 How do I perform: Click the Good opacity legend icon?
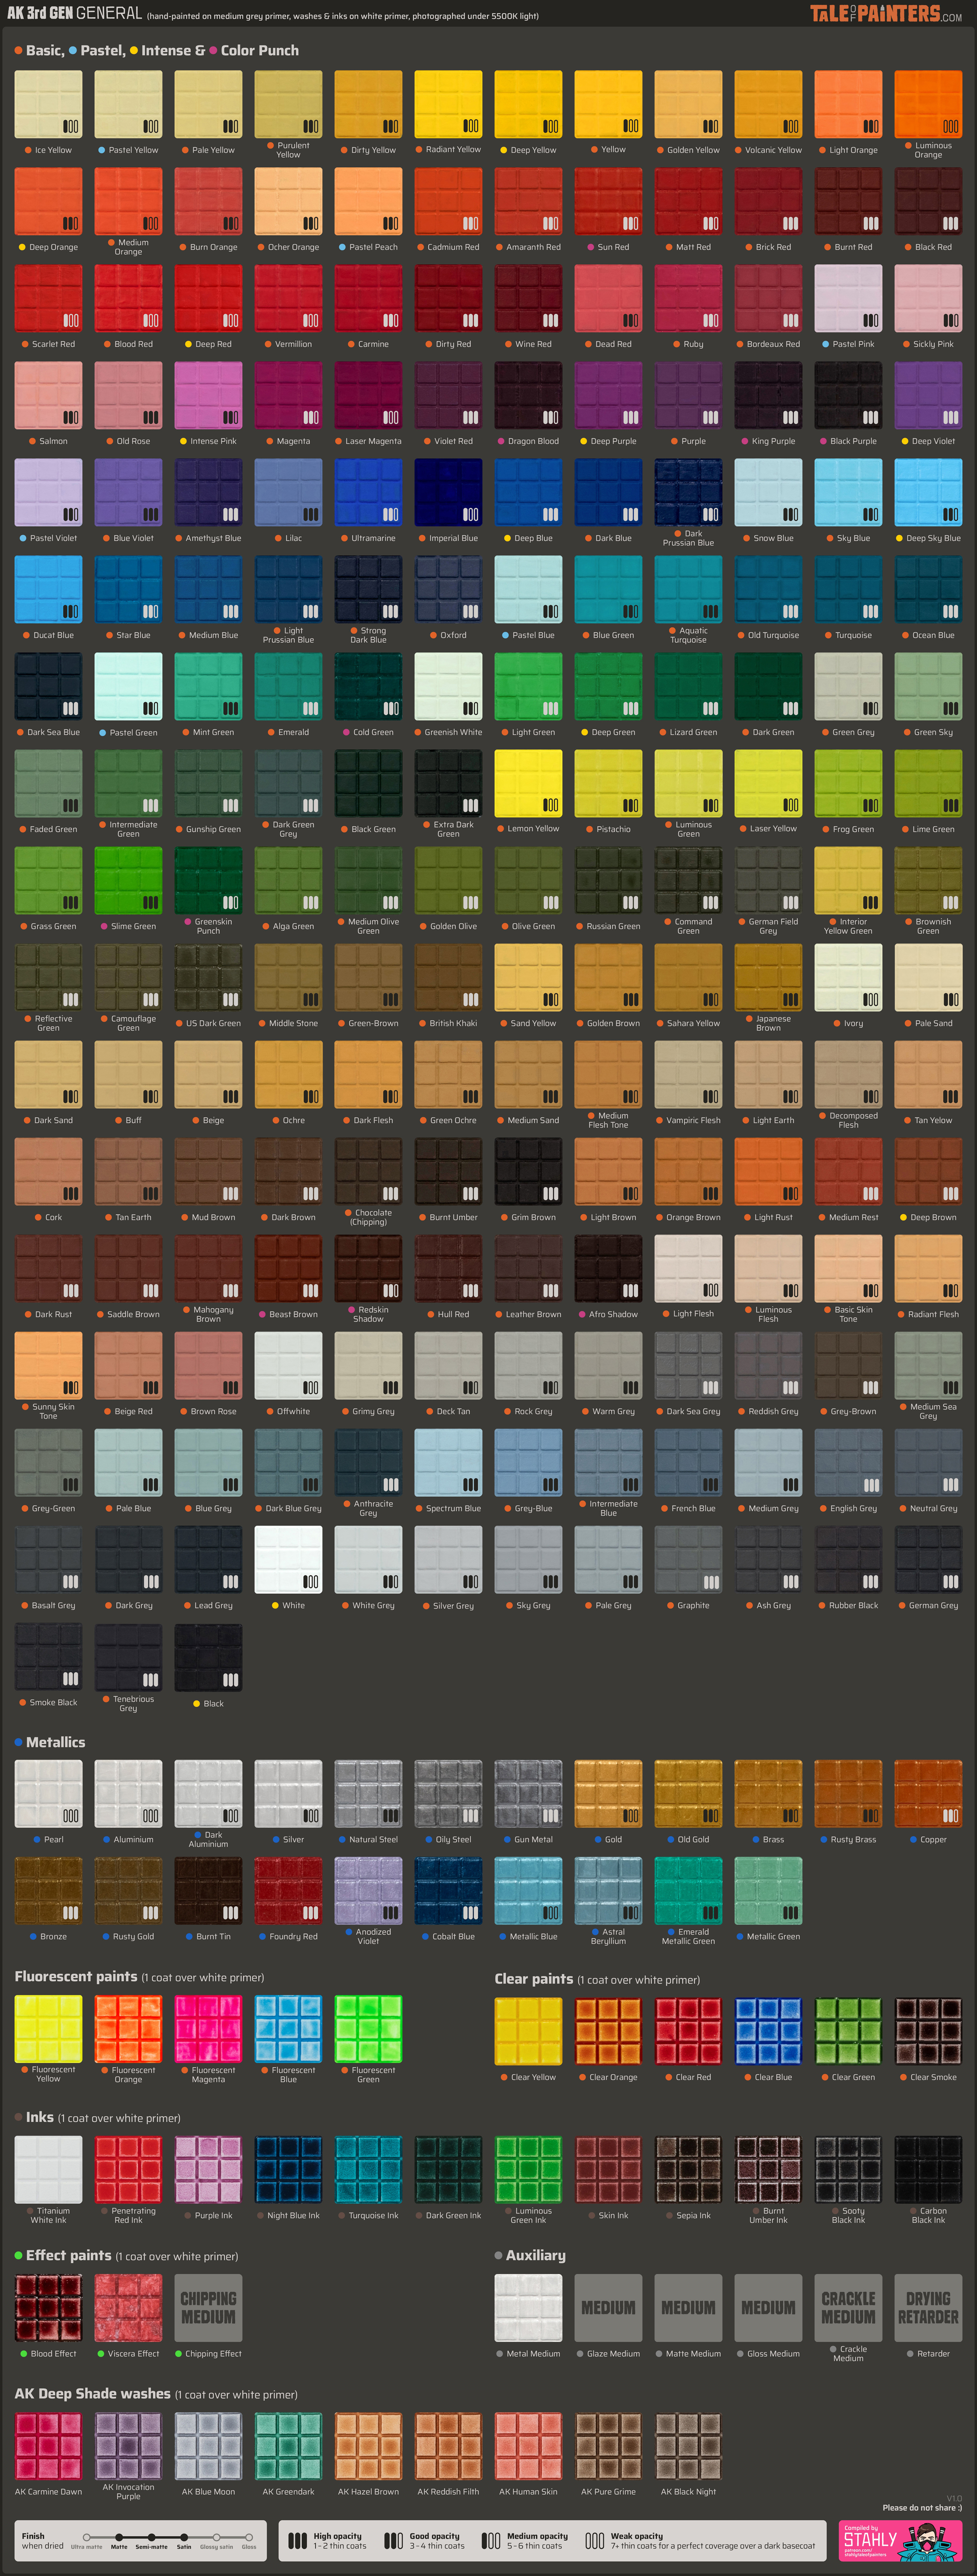pos(394,2540)
